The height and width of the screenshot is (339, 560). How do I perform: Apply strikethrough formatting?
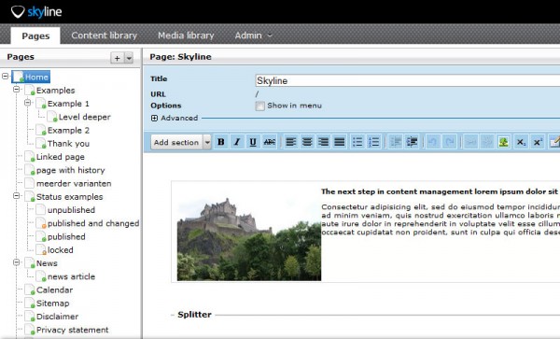(270, 142)
